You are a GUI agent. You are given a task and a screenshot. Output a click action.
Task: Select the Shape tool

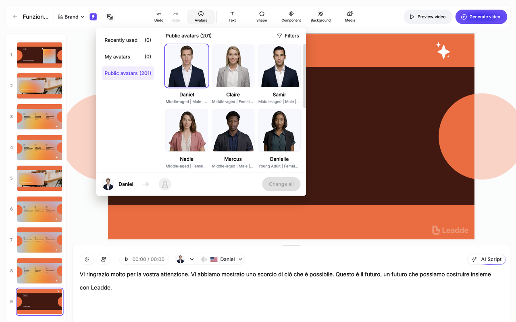click(x=262, y=17)
